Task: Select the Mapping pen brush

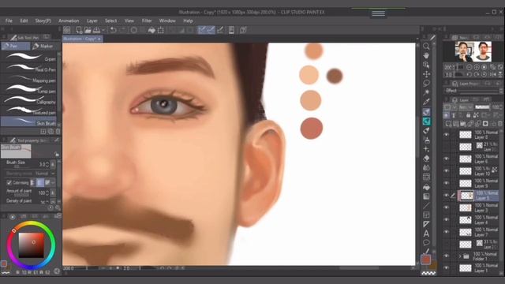Action: [x=29, y=79]
